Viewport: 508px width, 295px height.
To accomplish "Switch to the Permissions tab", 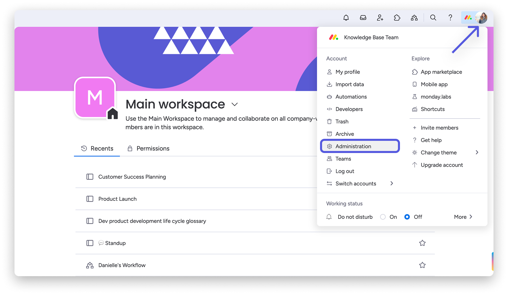I will (148, 148).
